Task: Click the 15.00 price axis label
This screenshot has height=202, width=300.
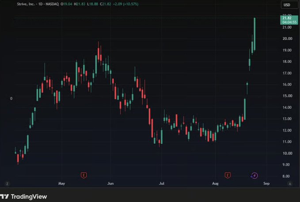Action: pyautogui.click(x=287, y=96)
